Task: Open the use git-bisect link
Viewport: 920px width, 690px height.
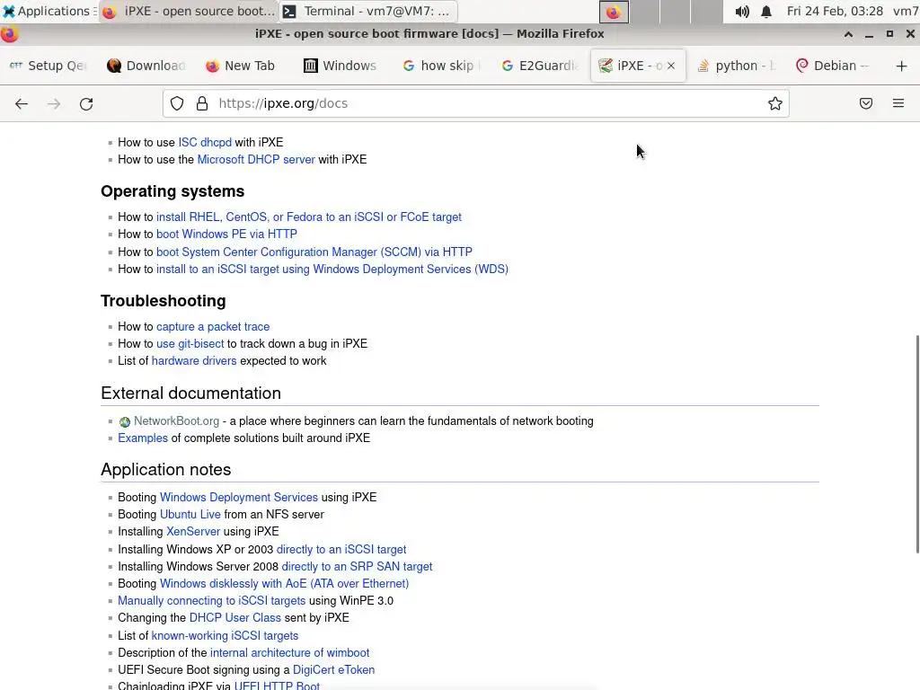Action: (x=190, y=344)
